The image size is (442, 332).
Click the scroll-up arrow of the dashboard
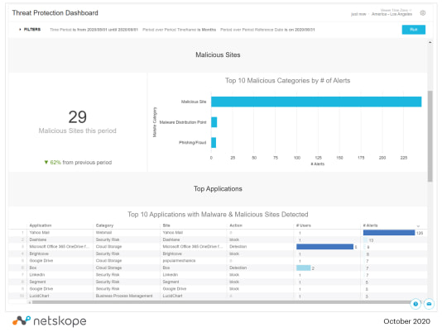(430, 42)
